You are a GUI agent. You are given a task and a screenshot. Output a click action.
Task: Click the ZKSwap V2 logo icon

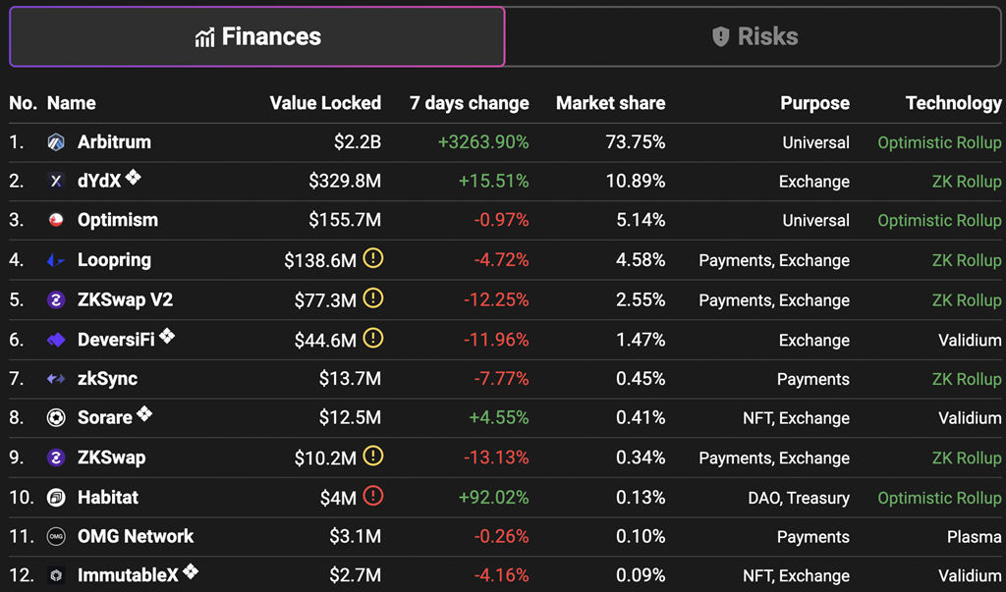tap(56, 299)
